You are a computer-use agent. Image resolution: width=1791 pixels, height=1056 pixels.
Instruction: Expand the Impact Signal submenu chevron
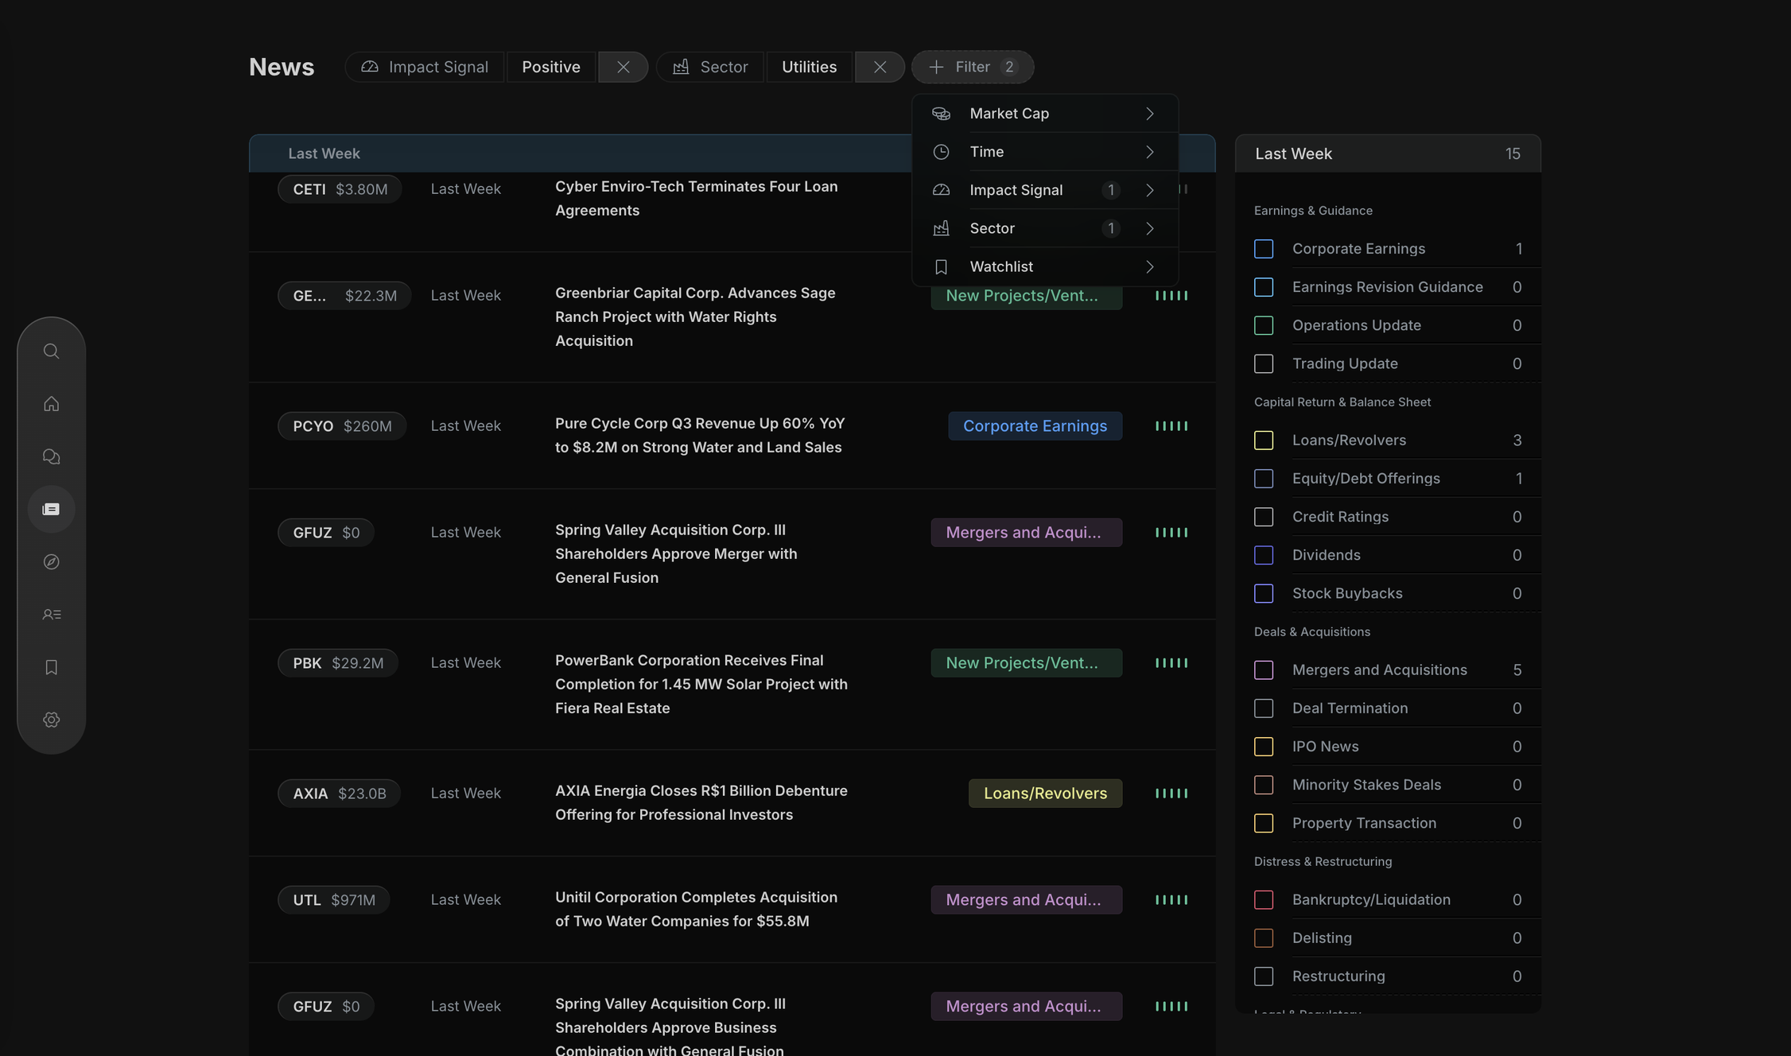(x=1150, y=190)
